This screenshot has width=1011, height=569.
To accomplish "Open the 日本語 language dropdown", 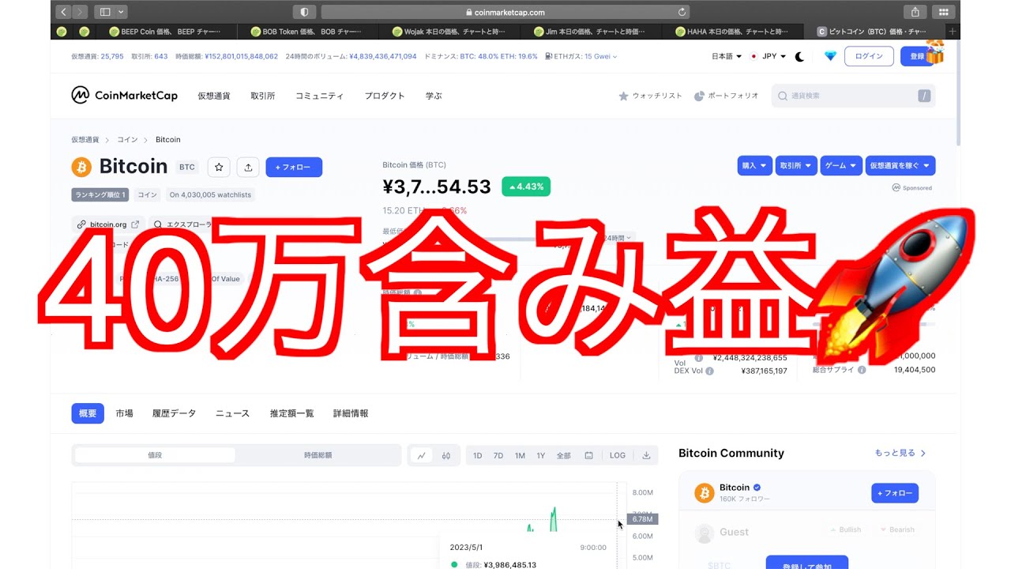I will [x=727, y=56].
